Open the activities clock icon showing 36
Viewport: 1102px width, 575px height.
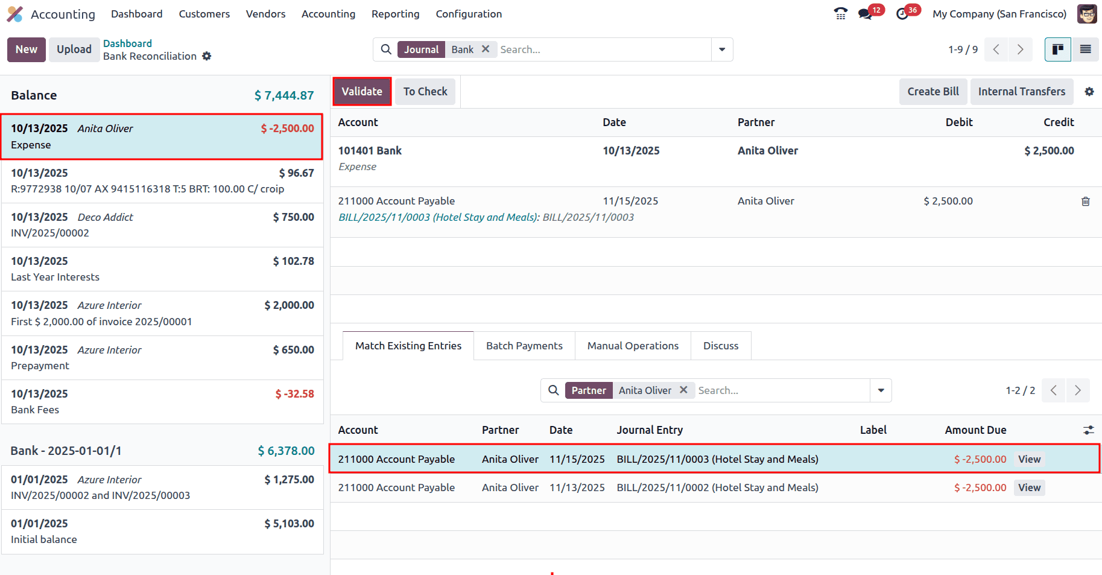click(902, 13)
